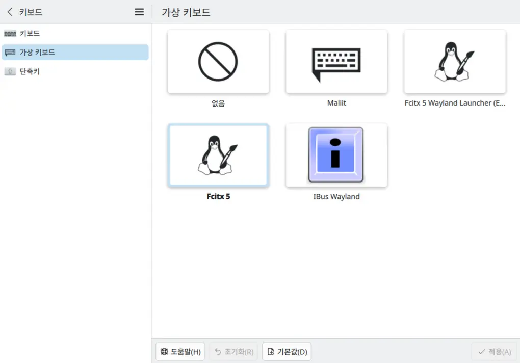Click the Fcitx 5 Wayland Launcher label text

(455, 103)
